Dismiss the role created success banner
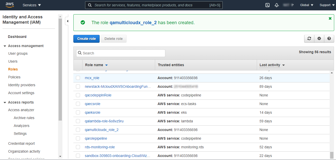The height and width of the screenshot is (160, 336). point(330,19)
